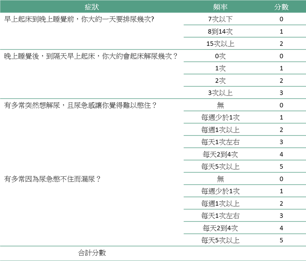Choose 每週少於1次 under the 尿急感 urgency question
306x261 pixels.
[x=220, y=118]
